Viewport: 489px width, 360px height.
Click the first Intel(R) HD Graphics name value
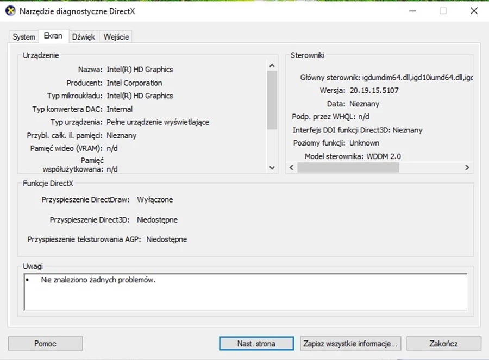click(x=140, y=69)
